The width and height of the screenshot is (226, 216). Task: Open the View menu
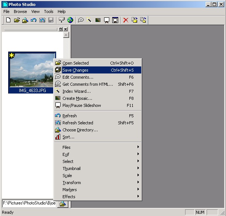click(35, 12)
